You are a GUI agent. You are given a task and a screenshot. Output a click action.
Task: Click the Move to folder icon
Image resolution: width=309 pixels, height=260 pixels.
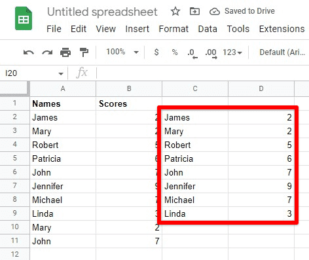(194, 11)
